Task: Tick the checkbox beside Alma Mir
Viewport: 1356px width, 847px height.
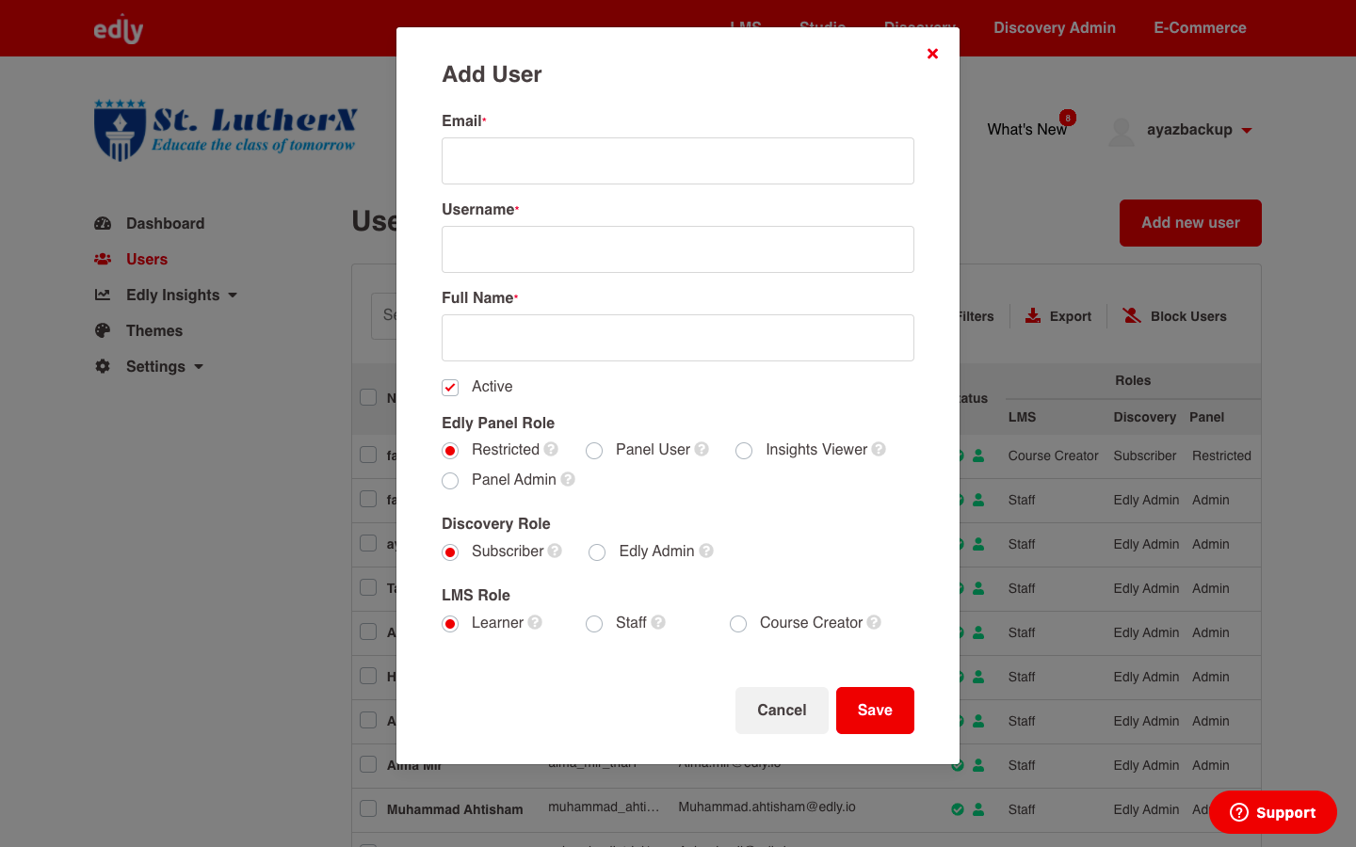Action: point(367,764)
